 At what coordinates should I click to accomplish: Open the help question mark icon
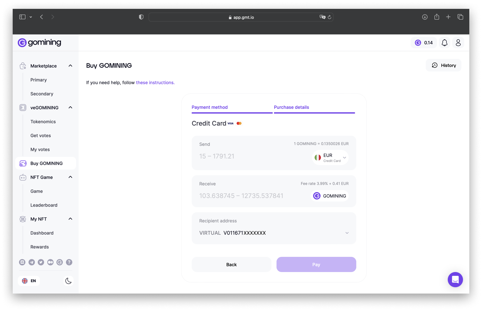coord(69,262)
